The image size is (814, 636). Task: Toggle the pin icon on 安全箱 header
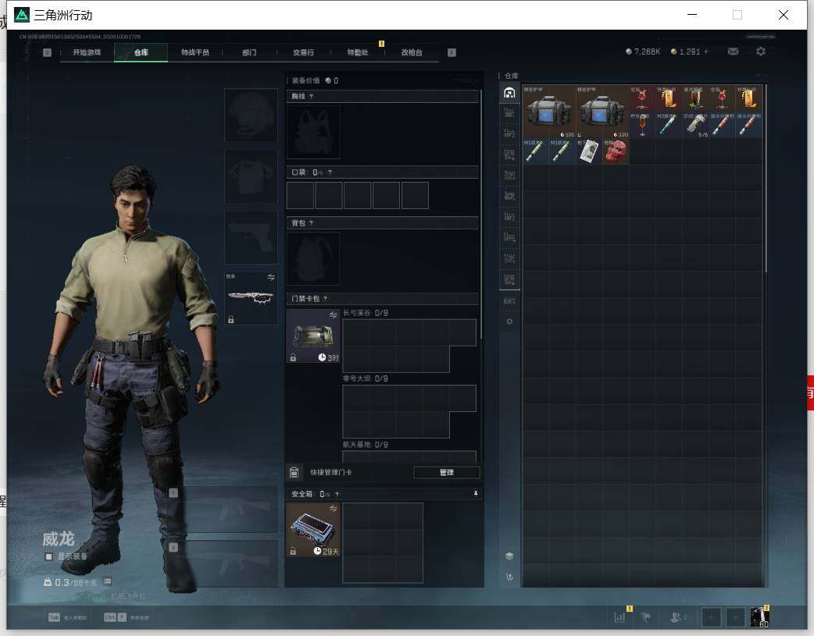pos(476,494)
